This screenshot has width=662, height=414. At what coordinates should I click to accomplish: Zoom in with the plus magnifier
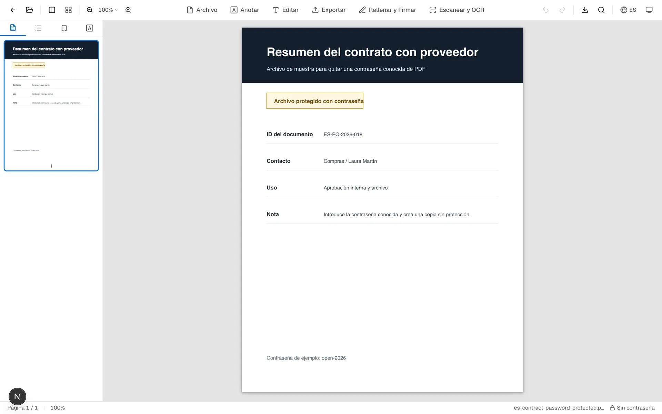(128, 10)
